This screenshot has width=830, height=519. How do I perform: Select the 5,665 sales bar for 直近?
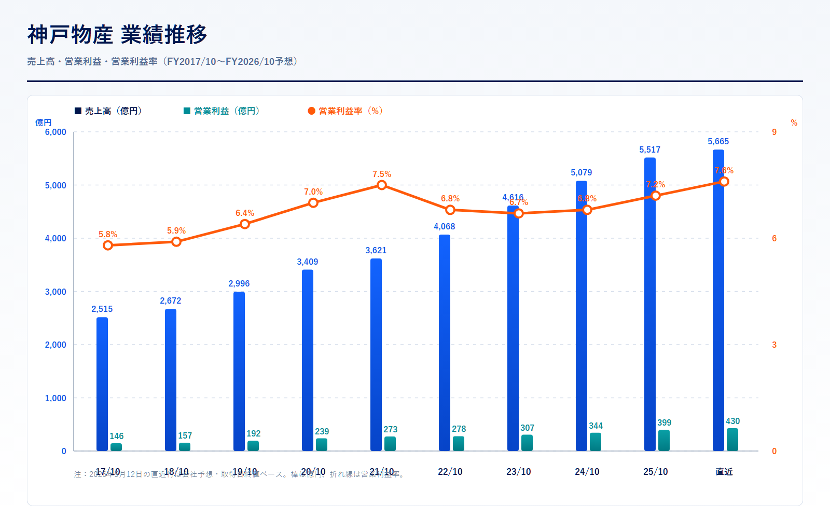(718, 301)
